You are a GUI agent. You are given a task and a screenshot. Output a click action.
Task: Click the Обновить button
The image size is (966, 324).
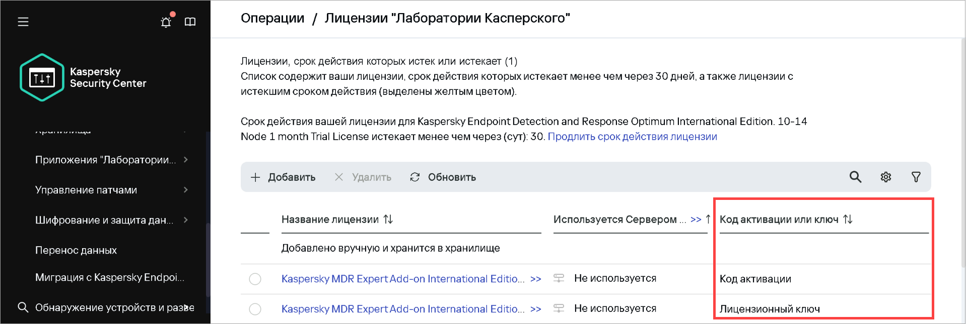click(443, 177)
